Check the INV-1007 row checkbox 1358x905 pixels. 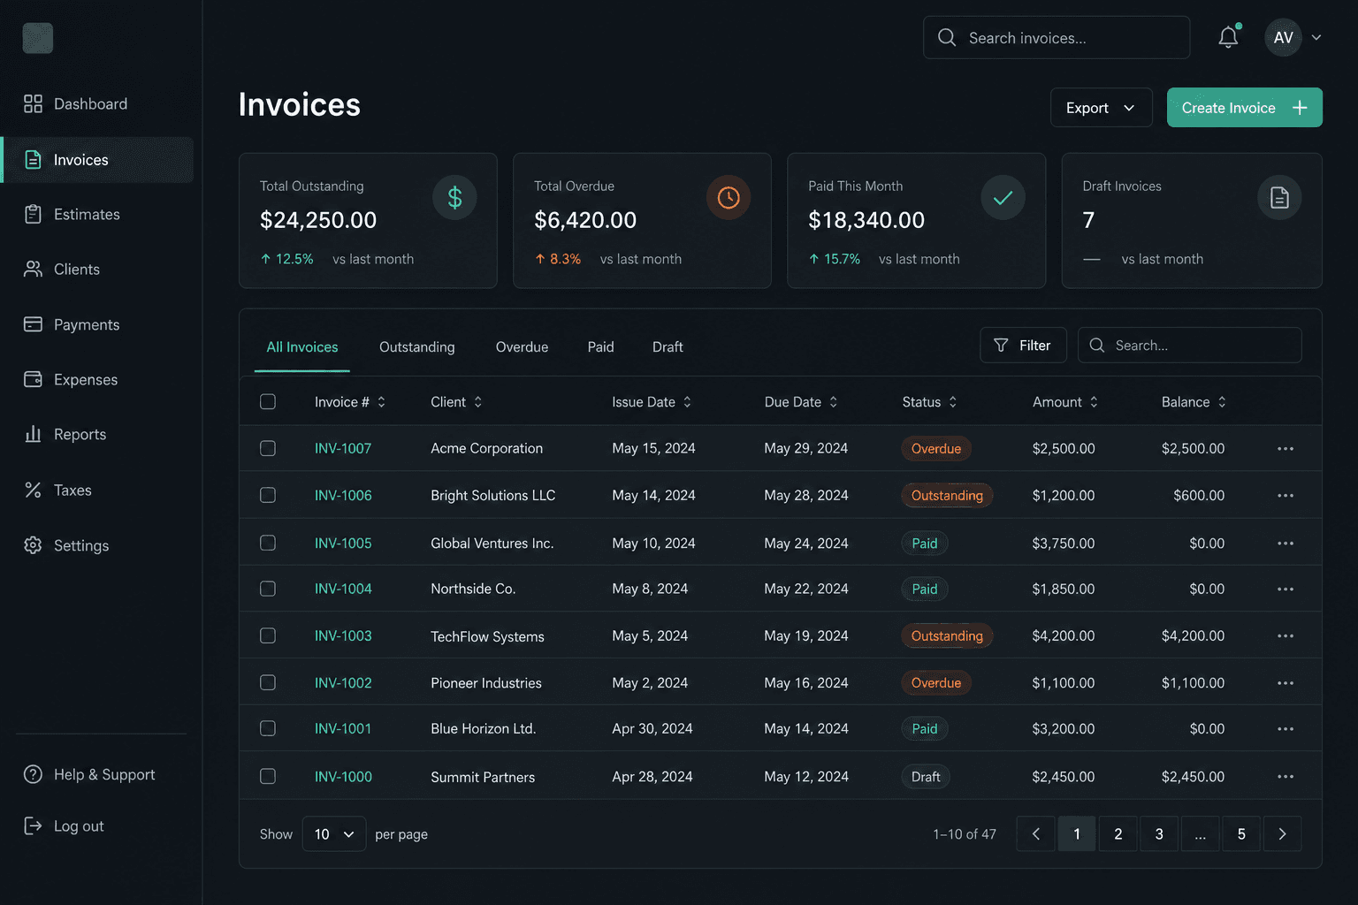268,449
